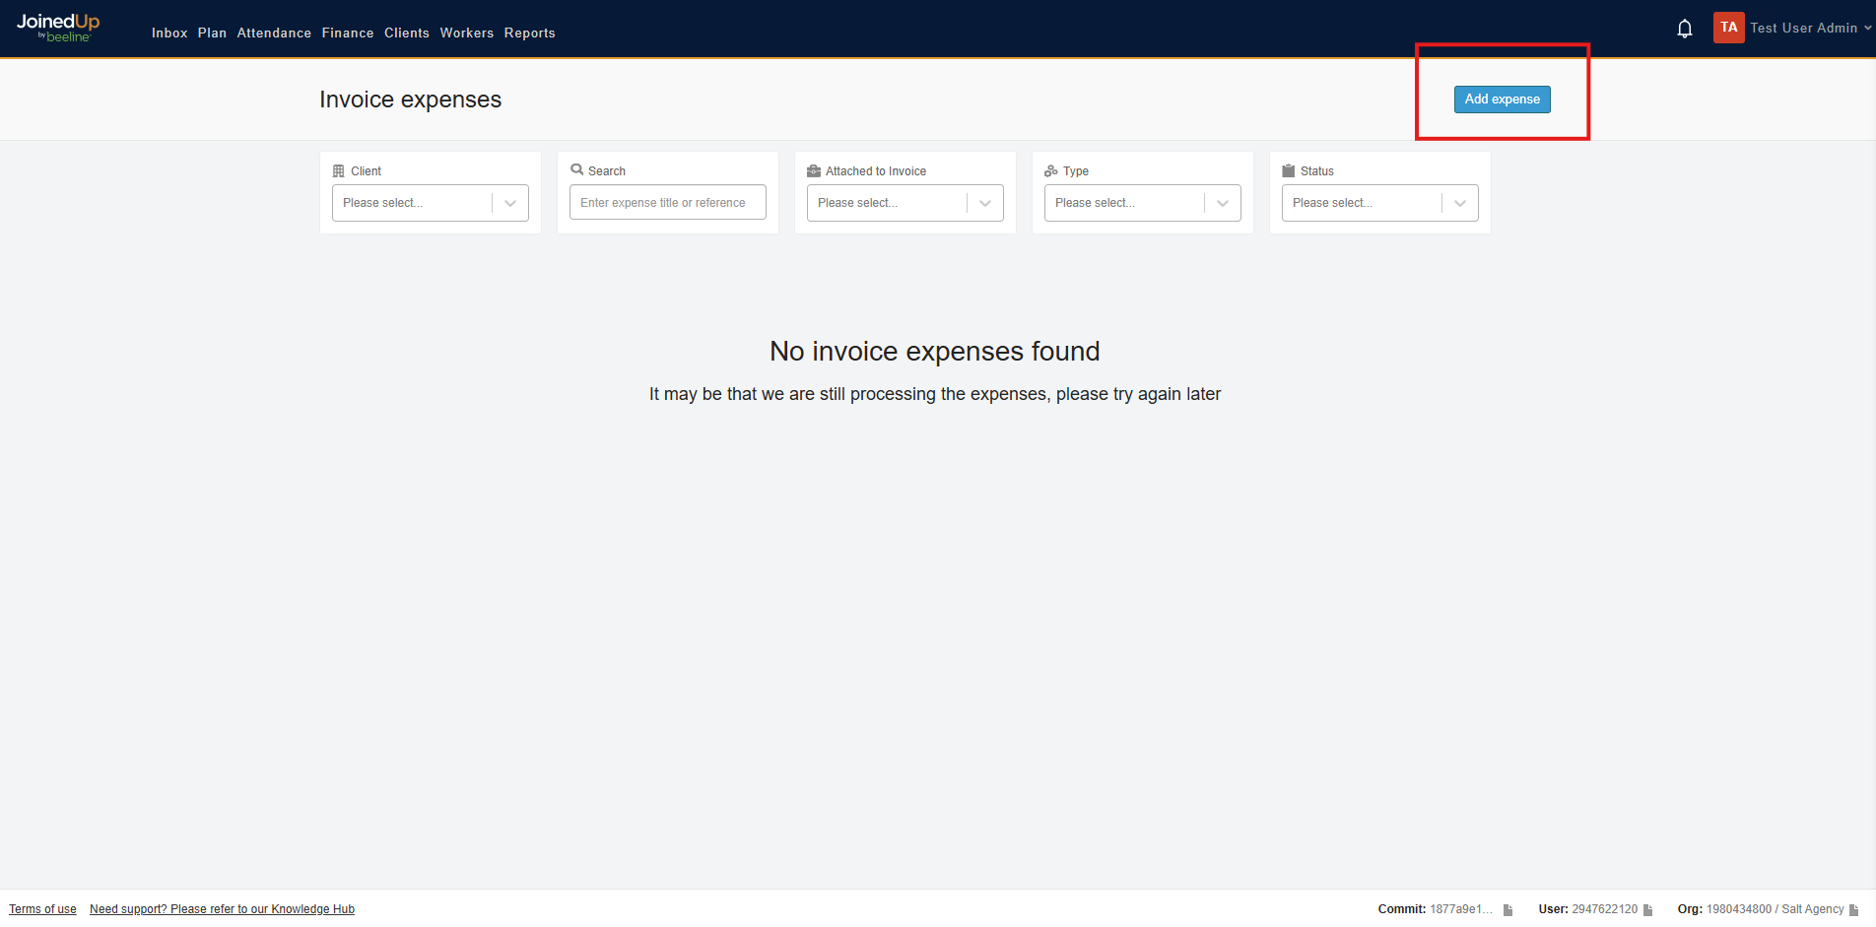
Task: Open the Finance menu
Action: pos(347,33)
